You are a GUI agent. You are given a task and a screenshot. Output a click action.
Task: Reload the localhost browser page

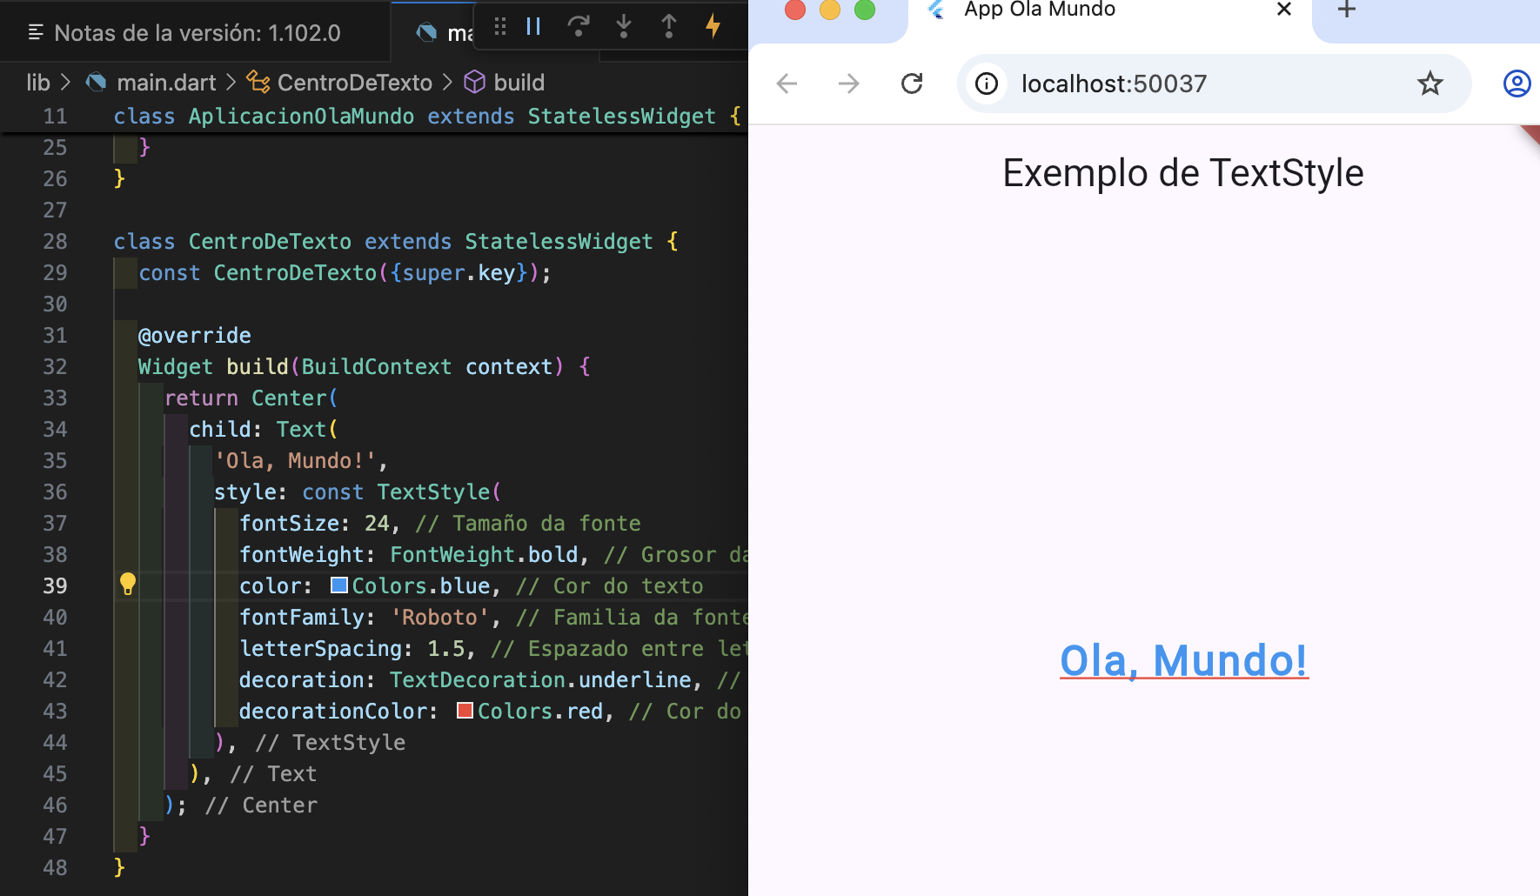911,84
